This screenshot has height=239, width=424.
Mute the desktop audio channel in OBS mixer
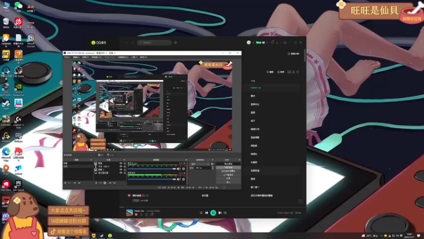pyautogui.click(x=179, y=179)
